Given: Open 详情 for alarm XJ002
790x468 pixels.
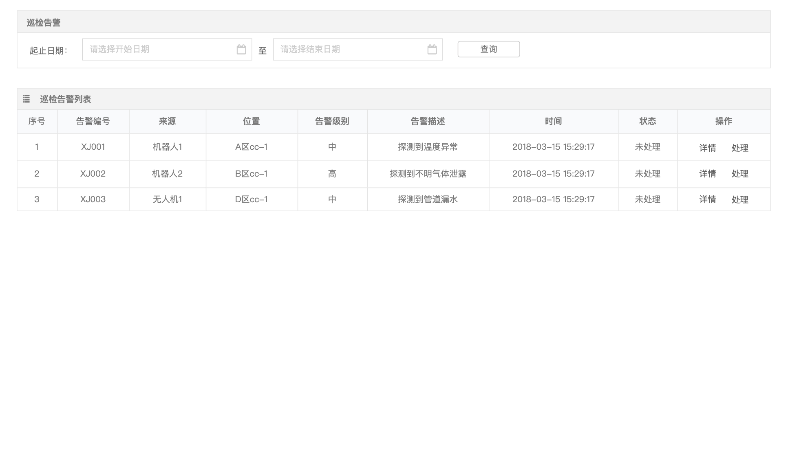Looking at the screenshot, I should click(x=707, y=174).
